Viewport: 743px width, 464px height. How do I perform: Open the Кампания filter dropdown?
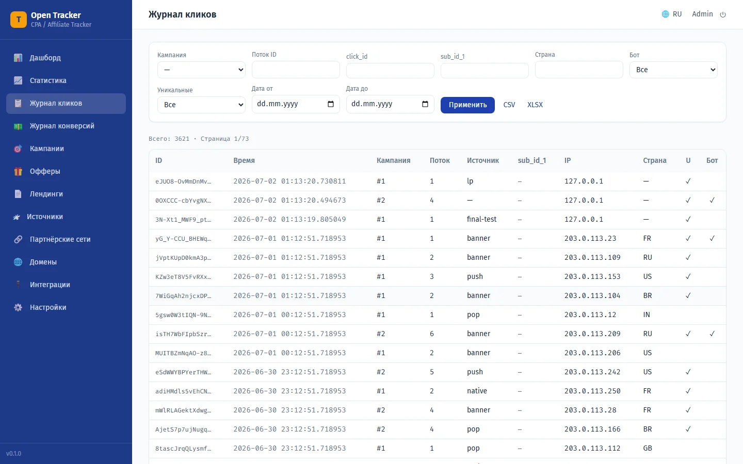201,70
